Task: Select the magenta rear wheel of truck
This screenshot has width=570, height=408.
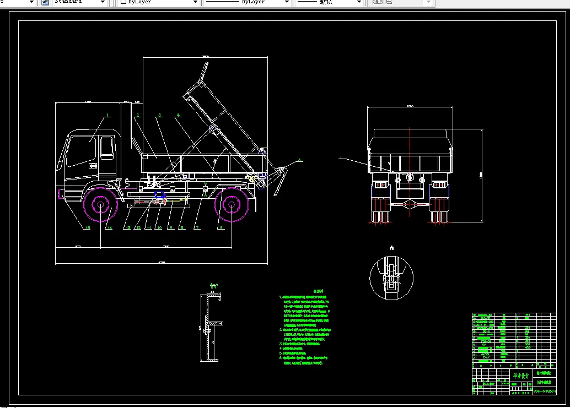Action: pos(232,205)
